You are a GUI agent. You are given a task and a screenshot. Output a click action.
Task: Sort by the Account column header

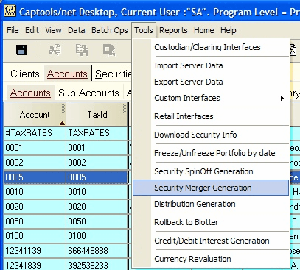pos(35,115)
